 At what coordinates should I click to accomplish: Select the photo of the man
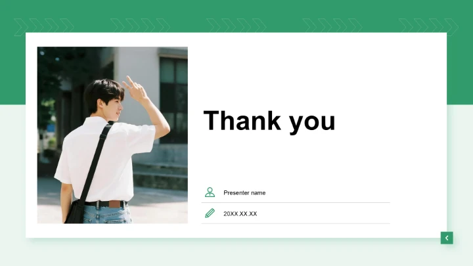coord(112,135)
